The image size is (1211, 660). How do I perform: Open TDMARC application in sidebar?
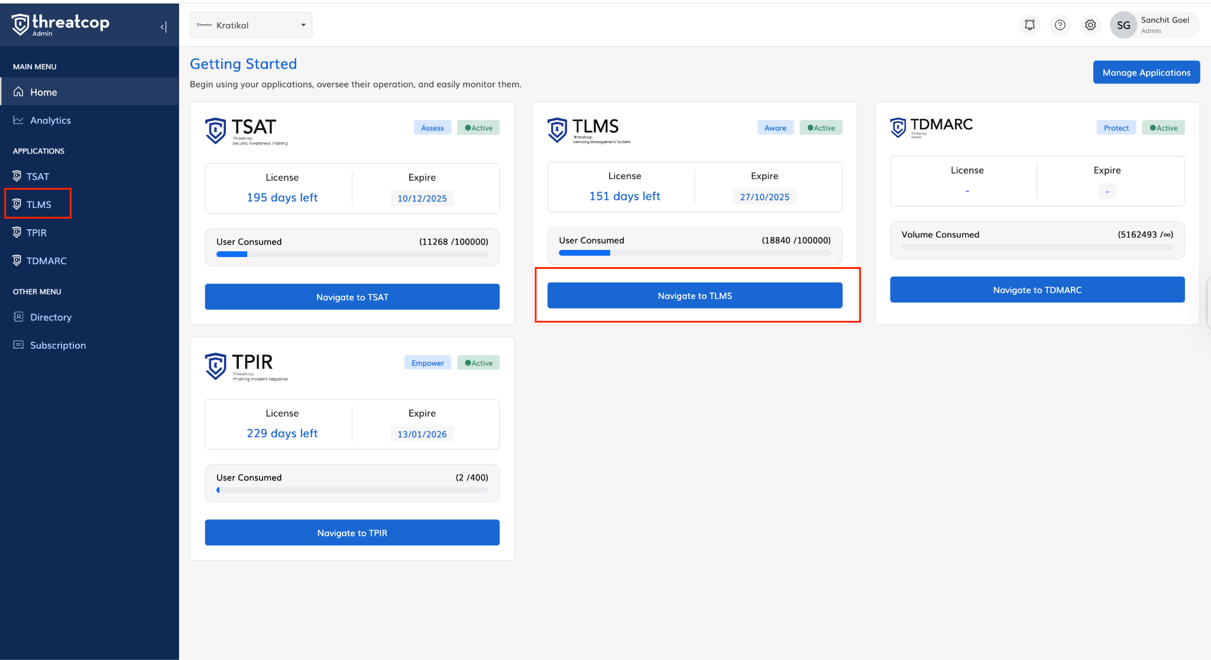89,261
